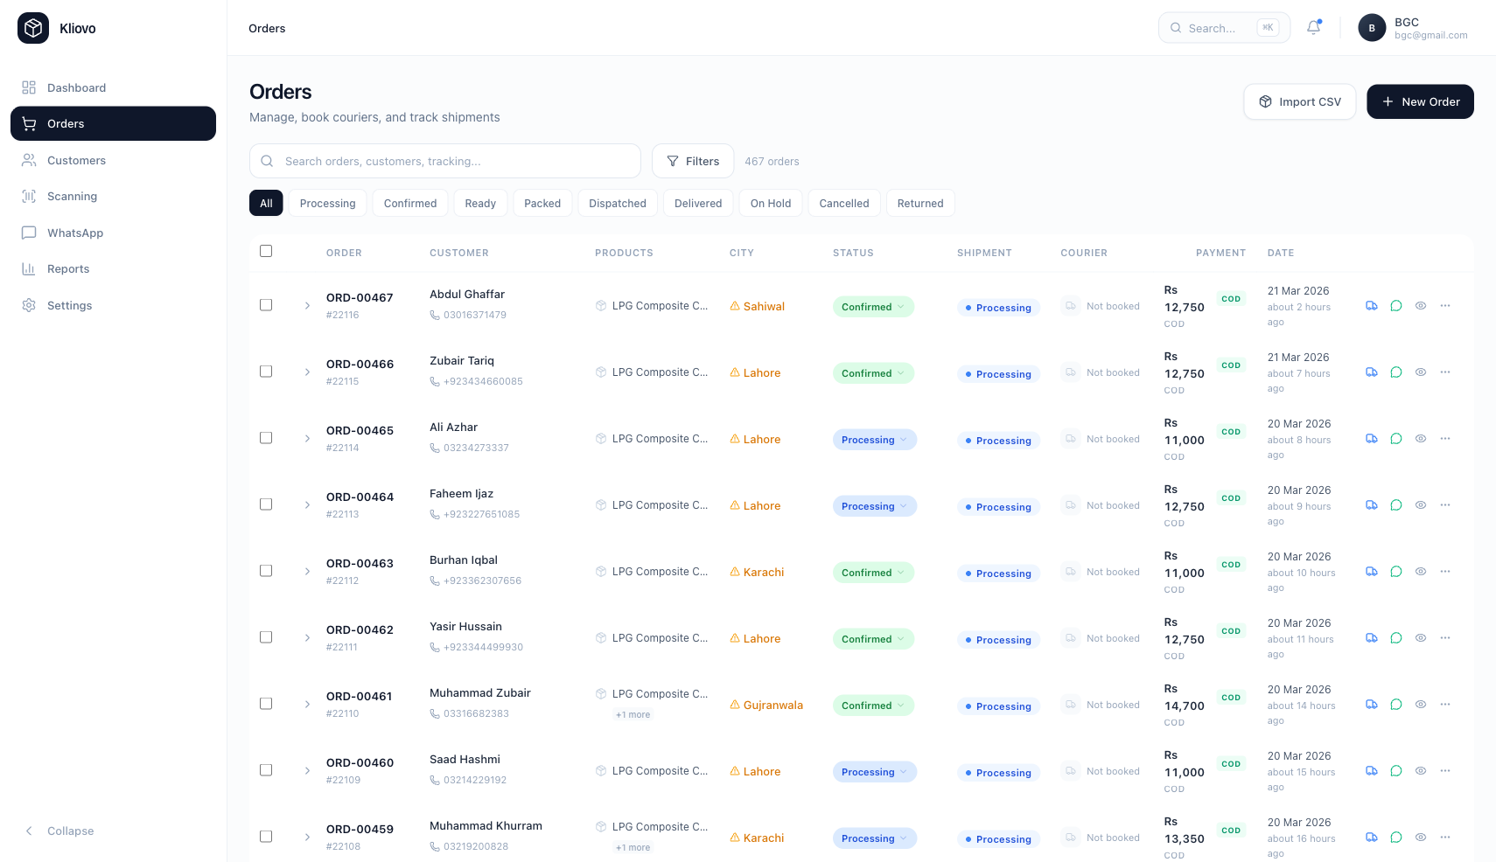The height and width of the screenshot is (862, 1496).
Task: Open Scanning in the sidebar
Action: 72,197
